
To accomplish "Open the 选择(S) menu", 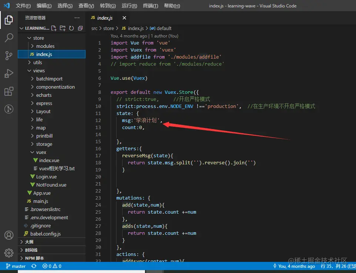I will (x=65, y=6).
